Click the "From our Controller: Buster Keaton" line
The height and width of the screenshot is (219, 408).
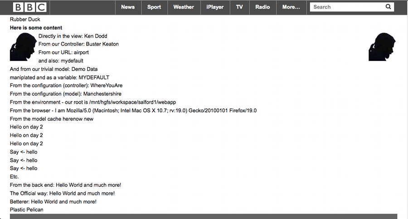78,44
